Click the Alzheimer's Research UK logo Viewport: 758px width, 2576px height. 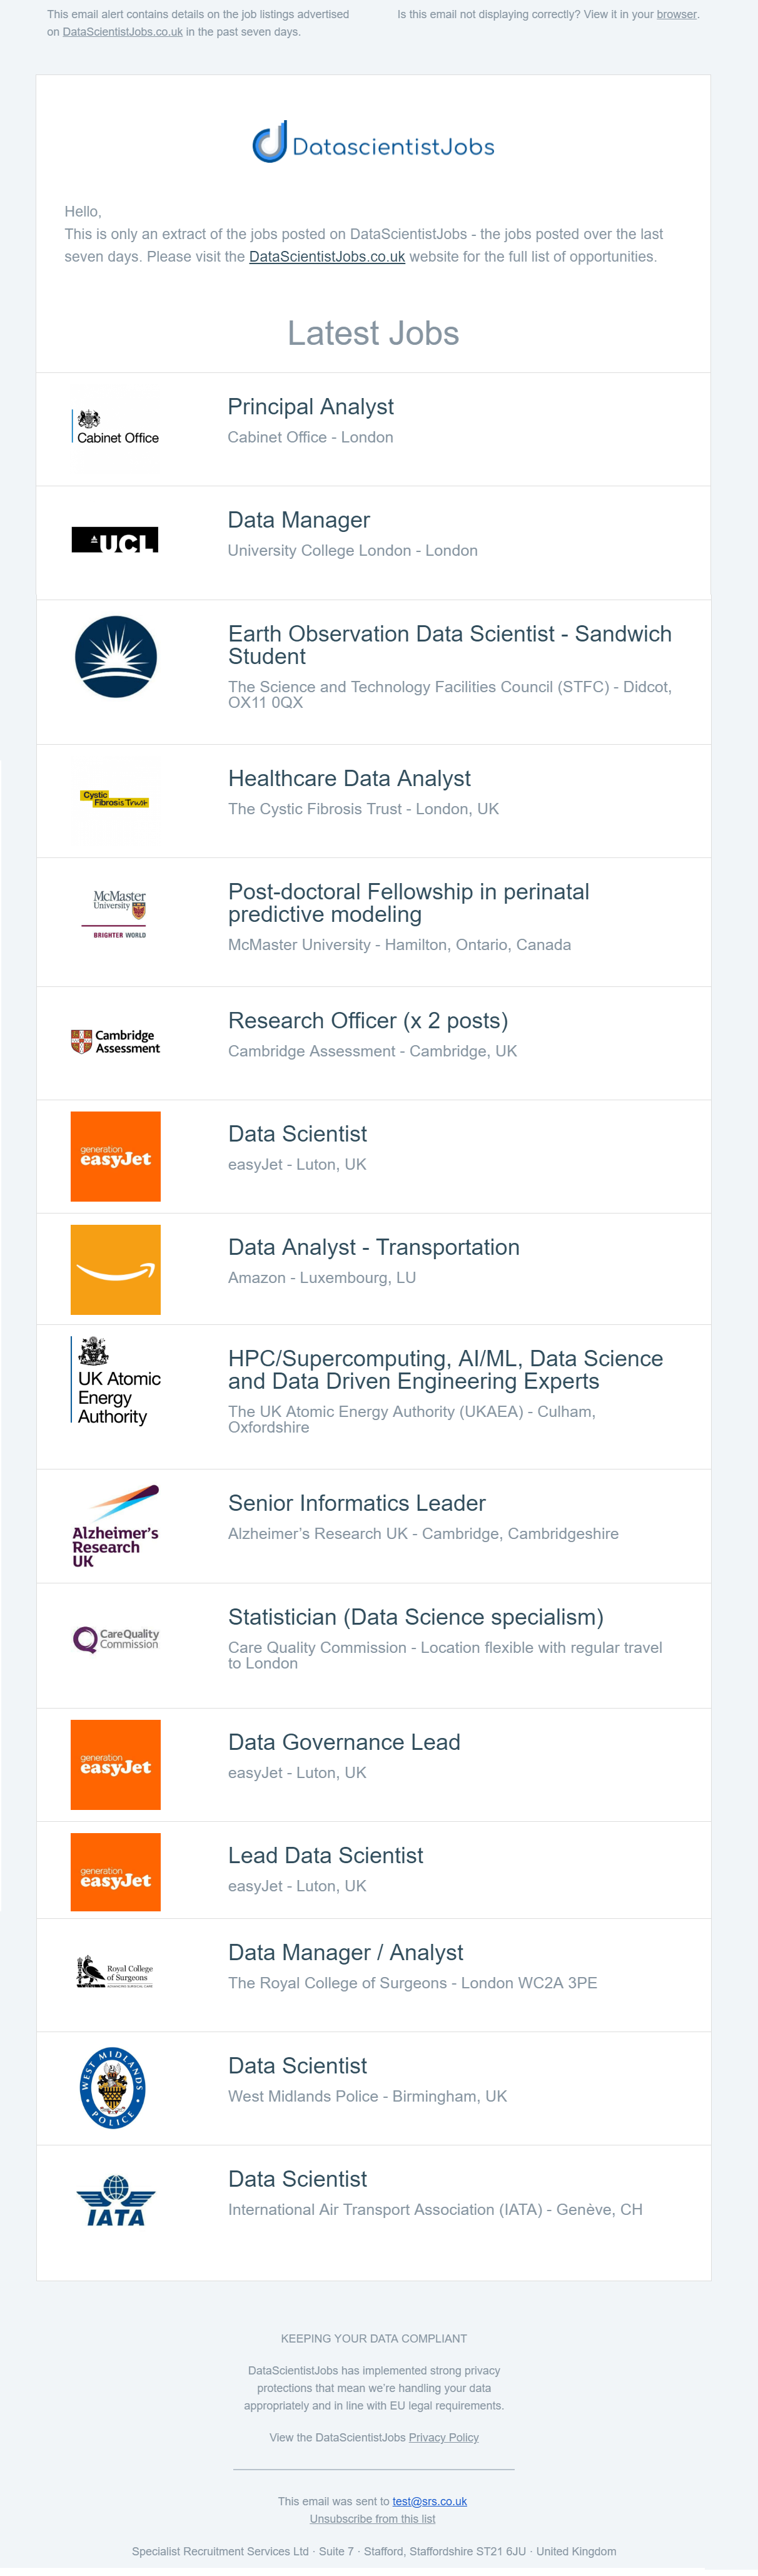116,1526
